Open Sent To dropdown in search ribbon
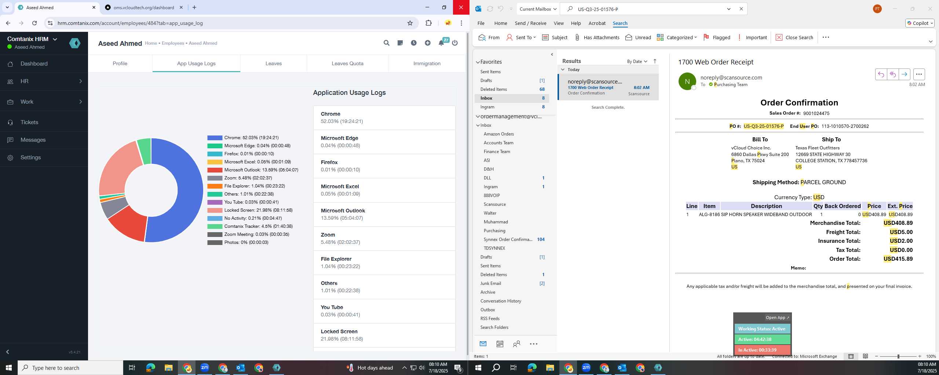 (521, 37)
